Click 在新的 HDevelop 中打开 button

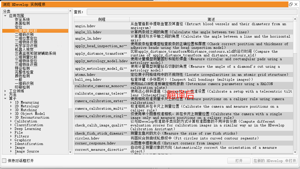click(x=275, y=161)
